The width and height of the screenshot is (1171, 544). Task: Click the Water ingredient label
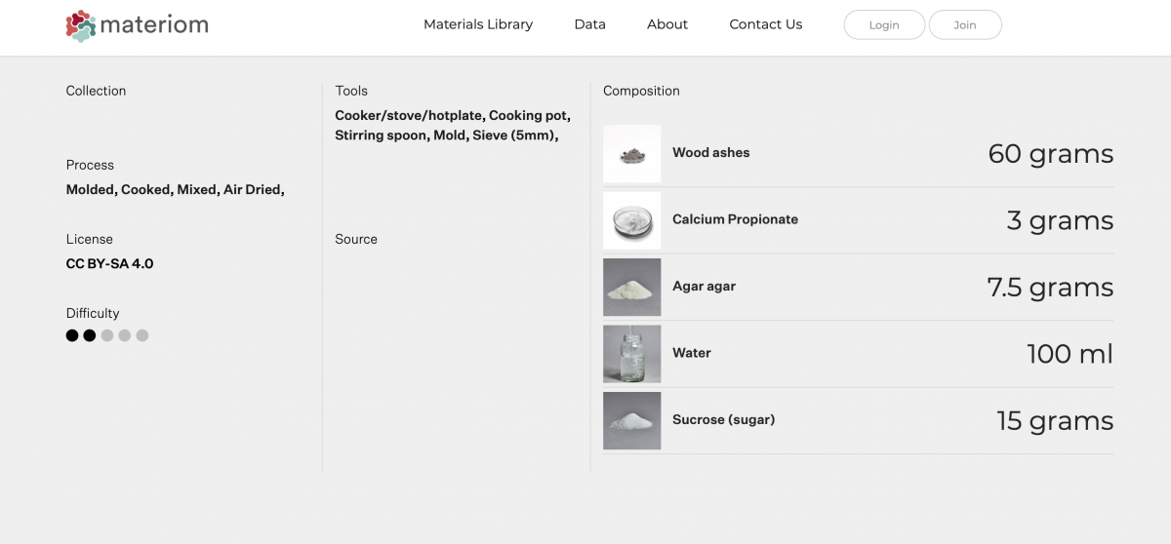[x=691, y=353]
